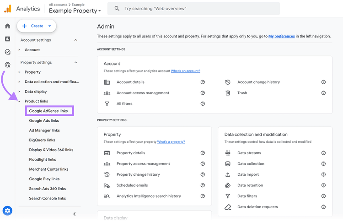Open Data deletion requests setting

(257, 207)
